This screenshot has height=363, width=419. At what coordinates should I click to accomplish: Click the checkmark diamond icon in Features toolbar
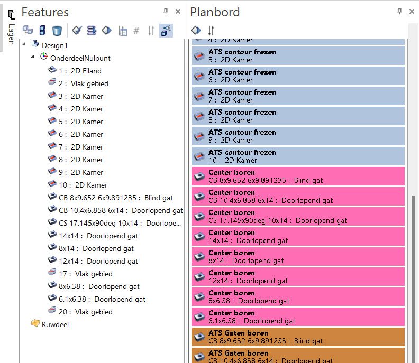(x=77, y=31)
